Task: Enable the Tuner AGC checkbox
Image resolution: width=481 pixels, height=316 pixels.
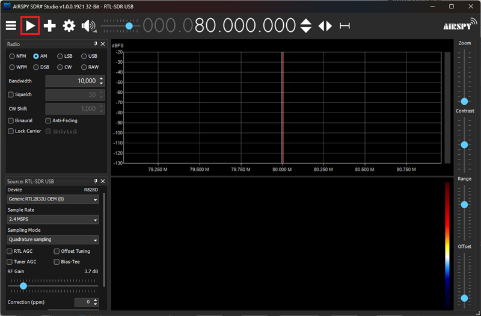Action: (x=10, y=262)
